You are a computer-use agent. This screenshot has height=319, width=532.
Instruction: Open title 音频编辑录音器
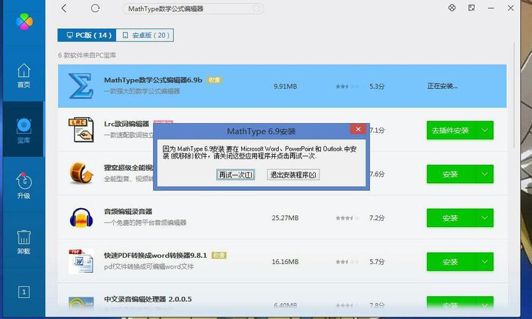(128, 211)
